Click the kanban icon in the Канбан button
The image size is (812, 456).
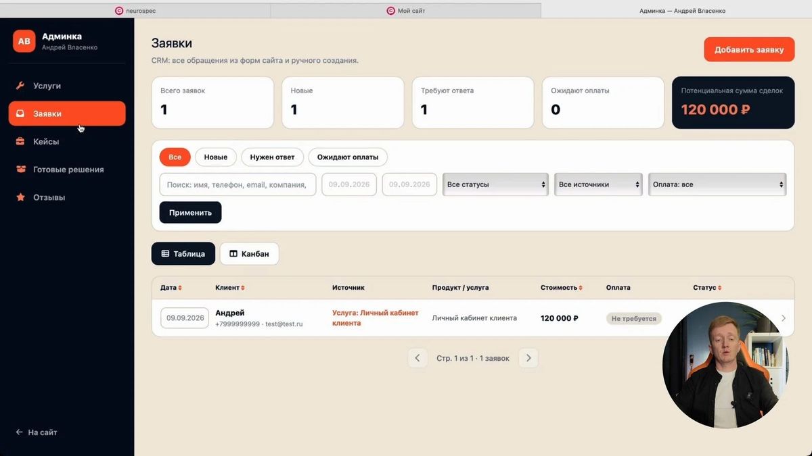point(233,254)
